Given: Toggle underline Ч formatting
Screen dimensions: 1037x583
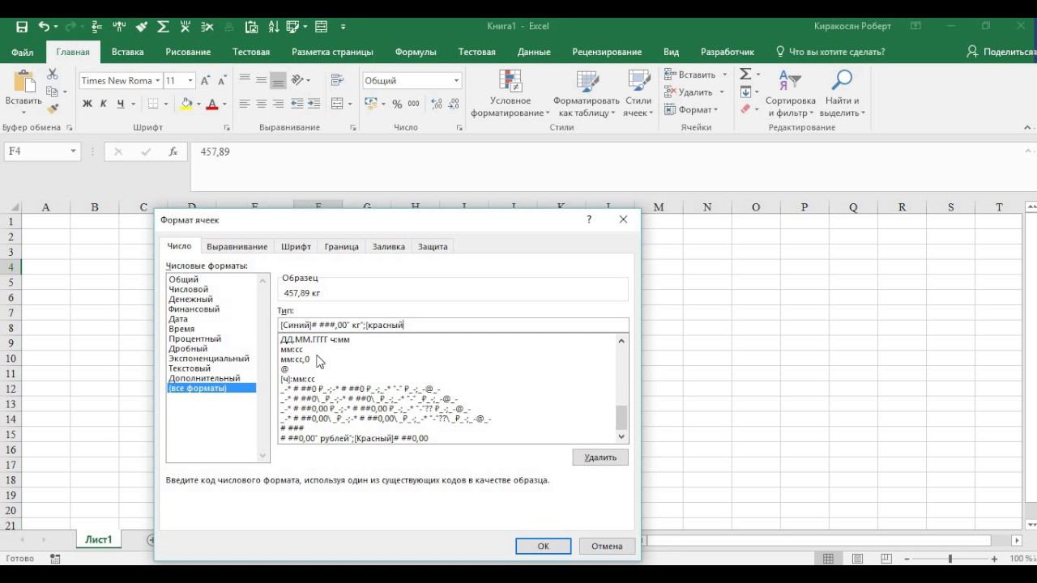Looking at the screenshot, I should [121, 104].
